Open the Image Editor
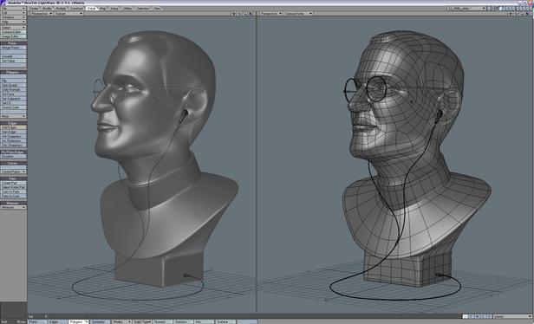534x324 pixels. tap(13, 36)
